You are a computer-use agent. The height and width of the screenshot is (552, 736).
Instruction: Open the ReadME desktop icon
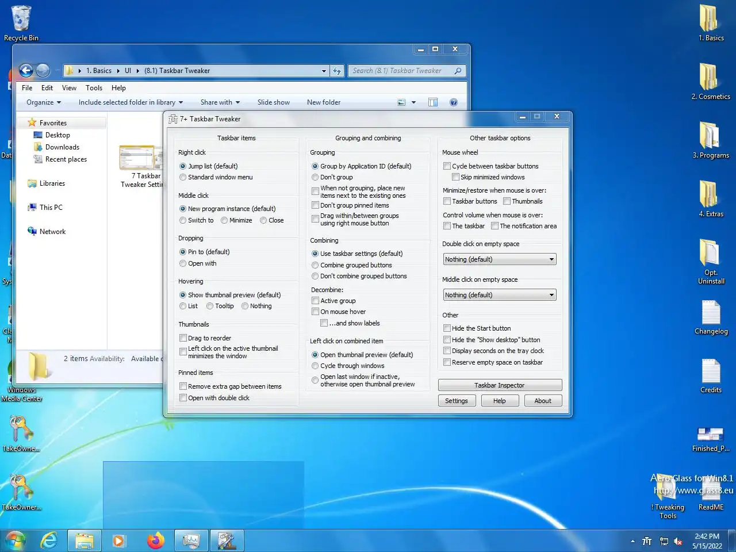click(711, 493)
